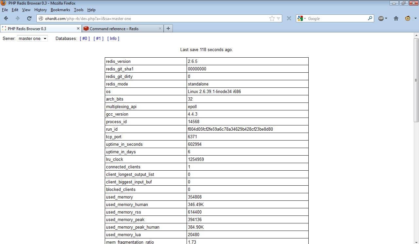Open database [#1] link

[99, 38]
